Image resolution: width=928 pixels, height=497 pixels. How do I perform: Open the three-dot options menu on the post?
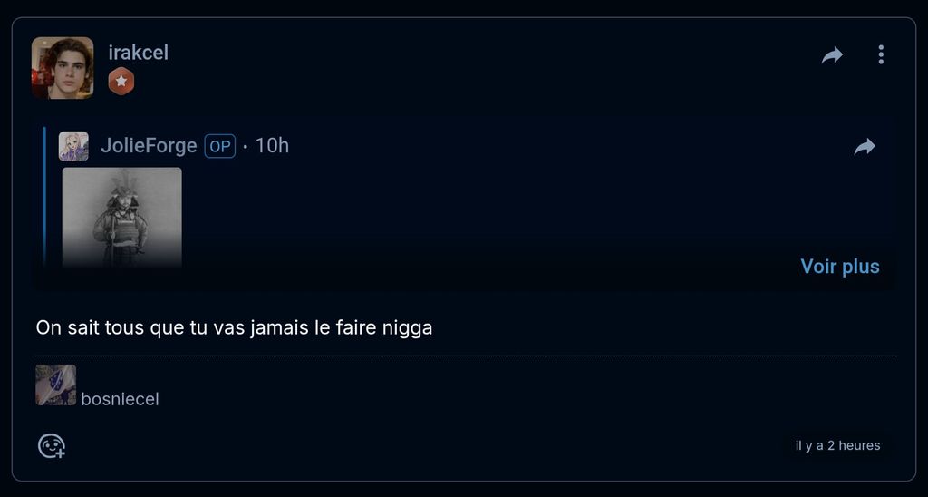coord(881,54)
